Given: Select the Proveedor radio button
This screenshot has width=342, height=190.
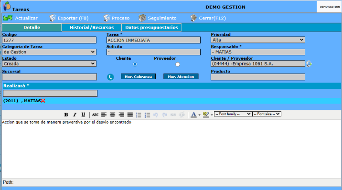Looking at the screenshot, I should tap(178, 64).
